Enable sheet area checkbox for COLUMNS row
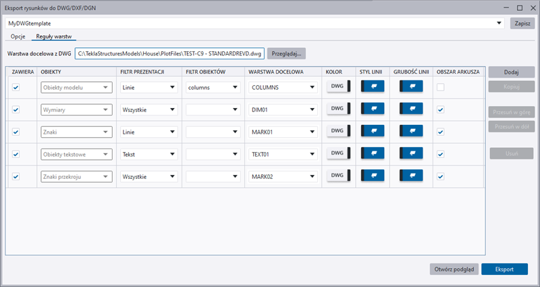Screen dimensions: 540x287 click(x=440, y=87)
